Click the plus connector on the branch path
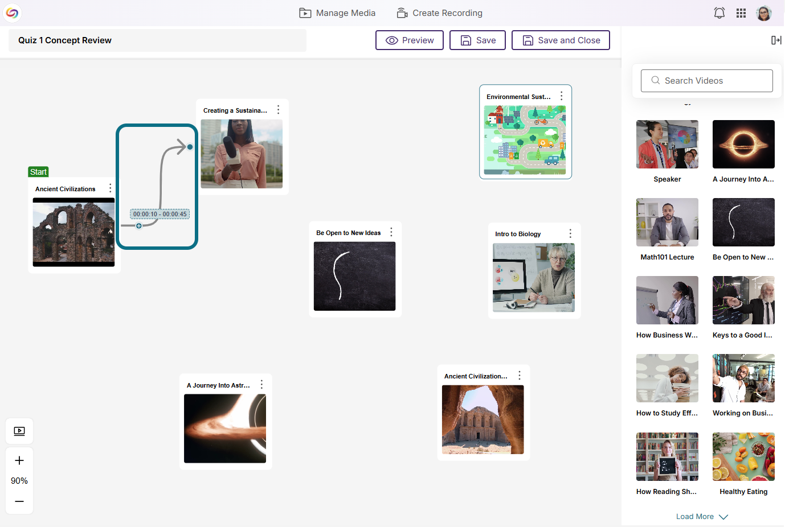 (x=138, y=226)
